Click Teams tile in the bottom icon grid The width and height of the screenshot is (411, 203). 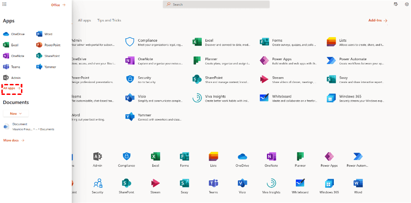(x=213, y=186)
